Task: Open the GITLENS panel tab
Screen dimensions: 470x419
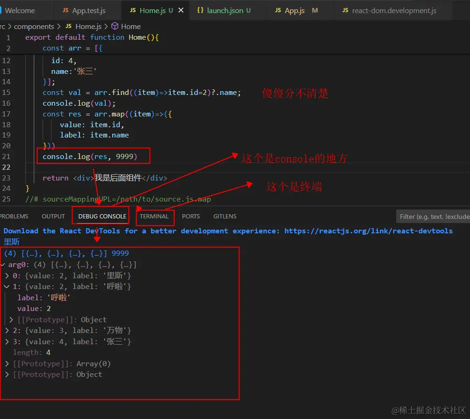Action: [225, 217]
